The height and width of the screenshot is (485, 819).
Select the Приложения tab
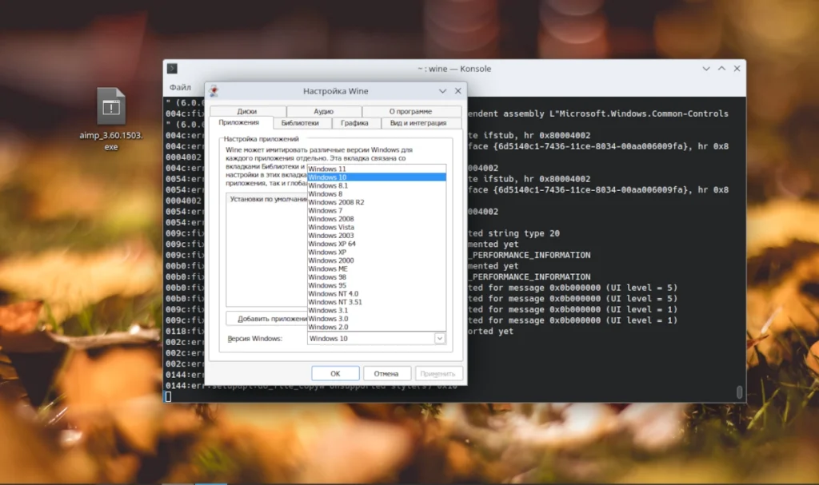point(239,123)
